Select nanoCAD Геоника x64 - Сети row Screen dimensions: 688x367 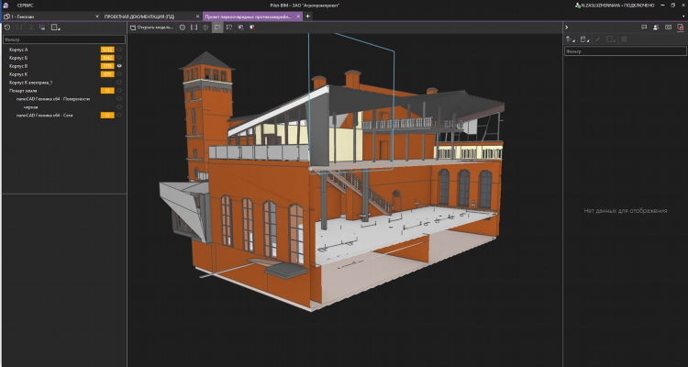(x=64, y=115)
